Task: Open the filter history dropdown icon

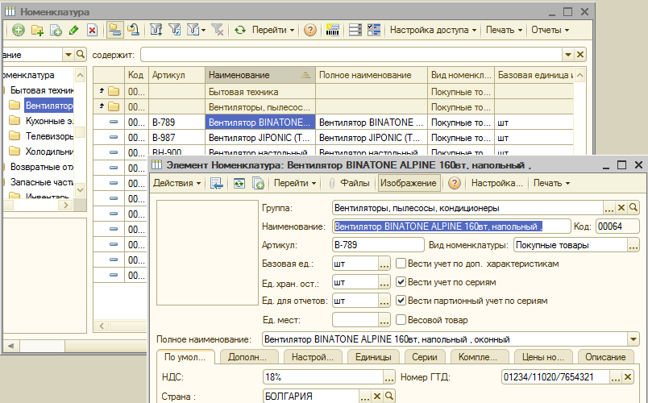Action: [x=196, y=30]
